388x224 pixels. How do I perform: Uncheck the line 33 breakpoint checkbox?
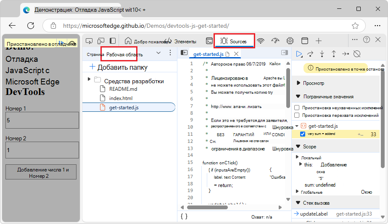[x=302, y=134]
